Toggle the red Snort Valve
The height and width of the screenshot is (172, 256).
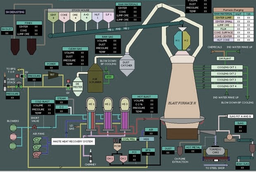pos(34,127)
